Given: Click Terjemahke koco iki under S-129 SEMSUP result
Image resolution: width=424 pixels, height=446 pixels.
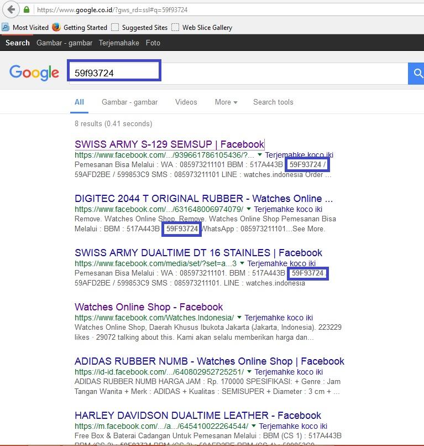Looking at the screenshot, I should 299,155.
